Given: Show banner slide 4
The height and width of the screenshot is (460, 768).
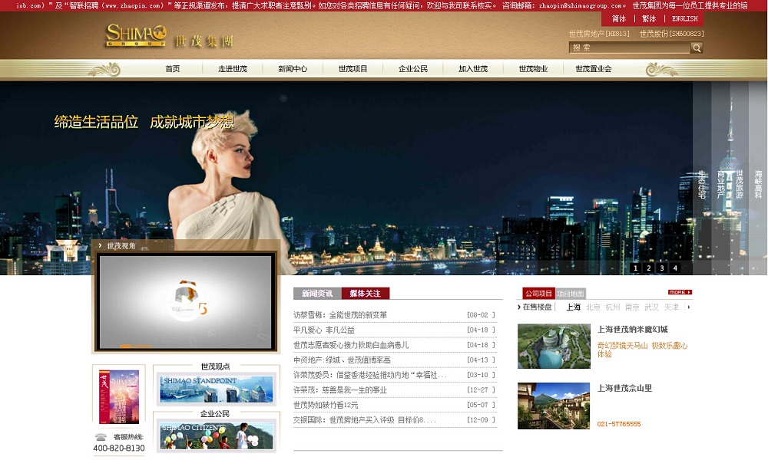Looking at the screenshot, I should pos(675,268).
